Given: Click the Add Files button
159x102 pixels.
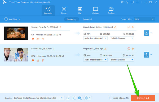Looking at the screenshot, I should click(x=10, y=19).
